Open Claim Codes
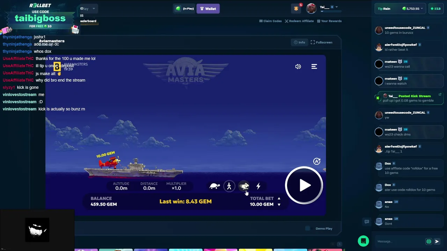The image size is (447, 251). click(x=270, y=21)
